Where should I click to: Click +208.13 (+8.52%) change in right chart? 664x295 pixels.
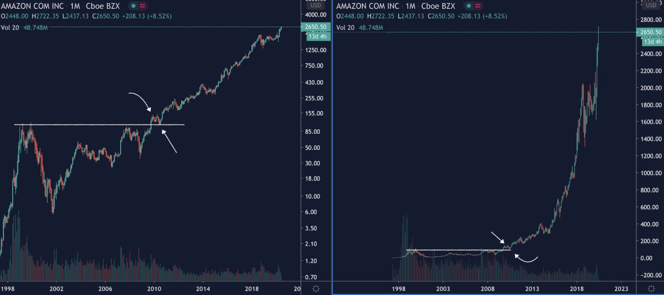click(482, 16)
